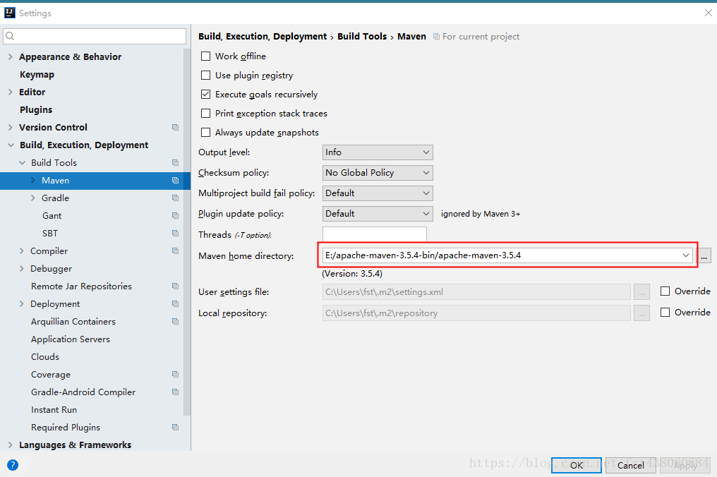Expand the Maven tree node arrow
This screenshot has width=717, height=477.
coord(33,180)
